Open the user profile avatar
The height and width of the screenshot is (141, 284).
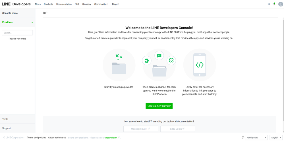[x=281, y=4]
